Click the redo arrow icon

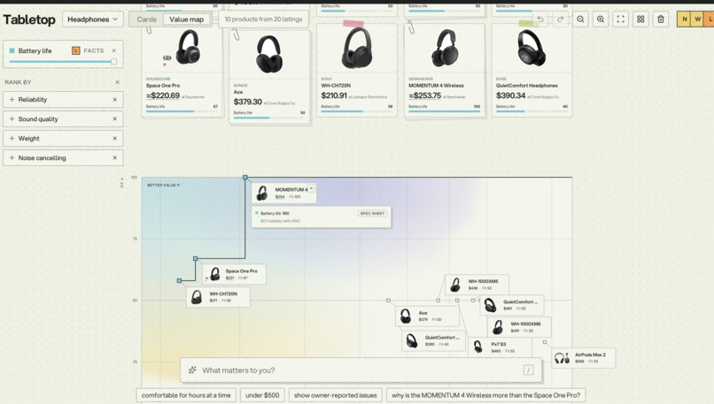pyautogui.click(x=560, y=19)
